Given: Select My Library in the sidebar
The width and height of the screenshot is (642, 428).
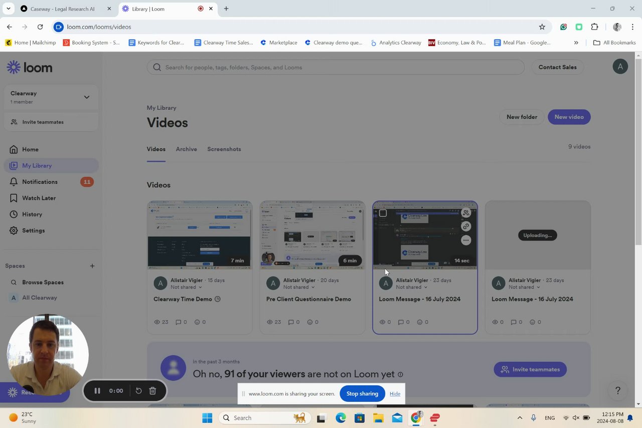Looking at the screenshot, I should tap(51, 166).
